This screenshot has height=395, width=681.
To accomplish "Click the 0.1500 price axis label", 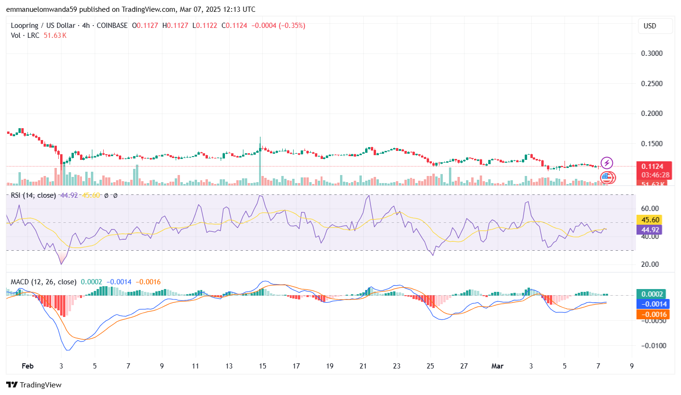I will click(652, 144).
